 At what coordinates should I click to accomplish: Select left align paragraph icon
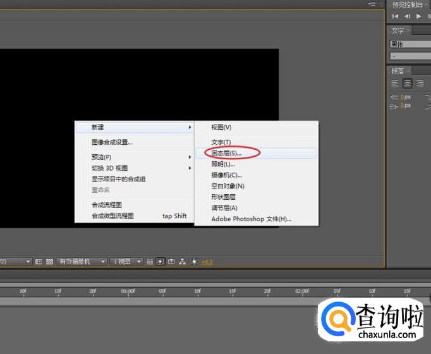(395, 83)
